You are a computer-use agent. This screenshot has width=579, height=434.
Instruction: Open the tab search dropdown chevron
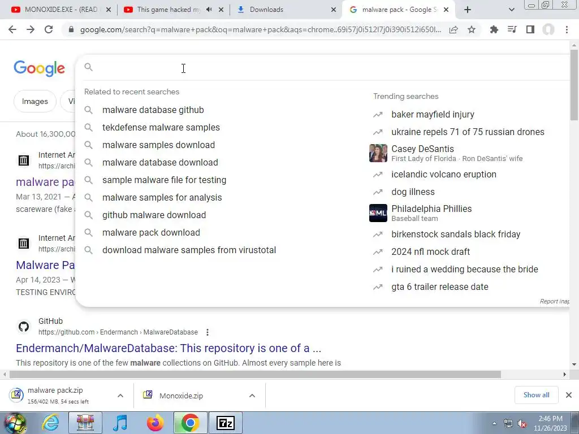coord(511,10)
